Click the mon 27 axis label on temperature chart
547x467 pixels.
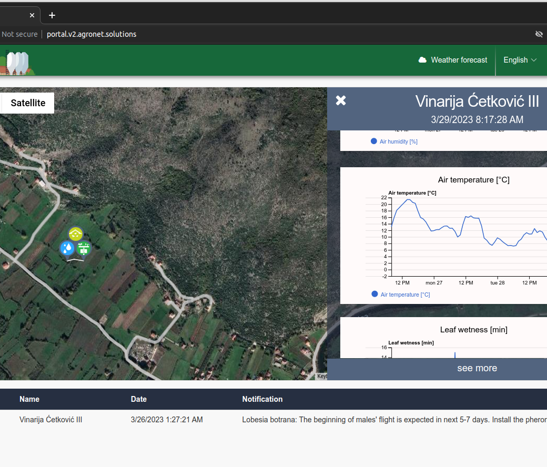click(x=433, y=283)
